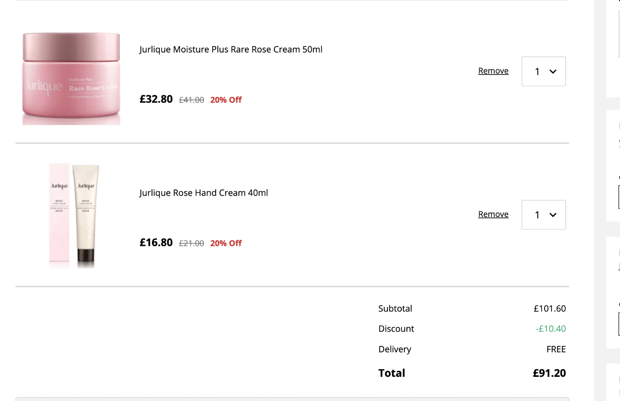Select the green -£10.40 discount amount
The height and width of the screenshot is (401, 620).
[551, 329]
